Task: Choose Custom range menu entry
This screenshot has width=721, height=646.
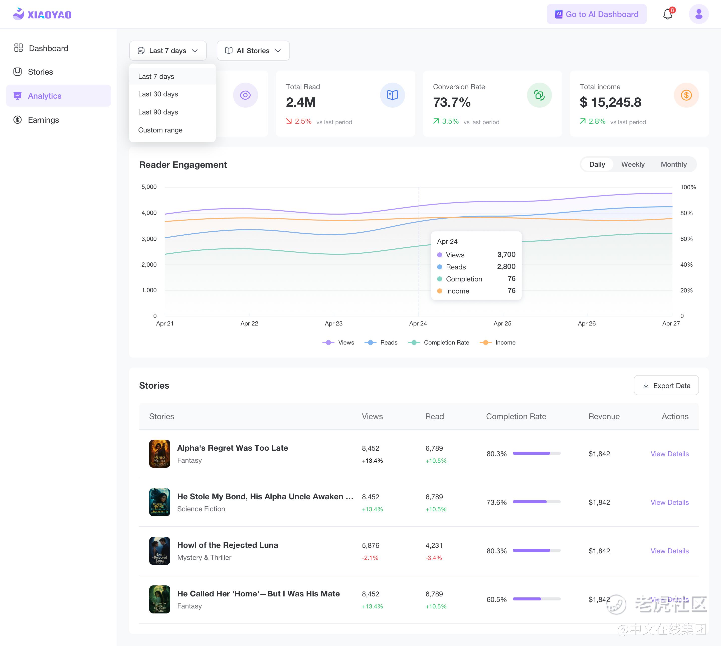Action: (x=160, y=130)
